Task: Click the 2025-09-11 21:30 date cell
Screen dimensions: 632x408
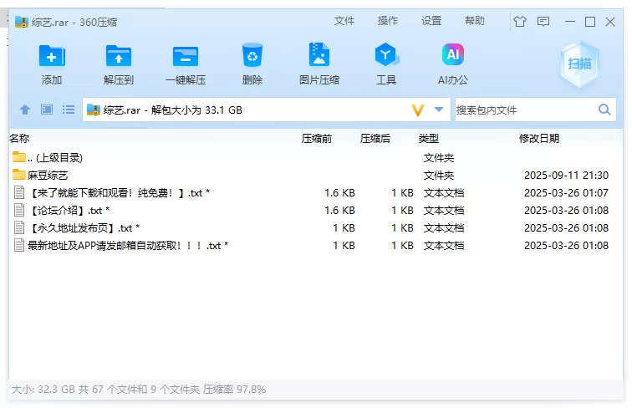Action: point(566,176)
